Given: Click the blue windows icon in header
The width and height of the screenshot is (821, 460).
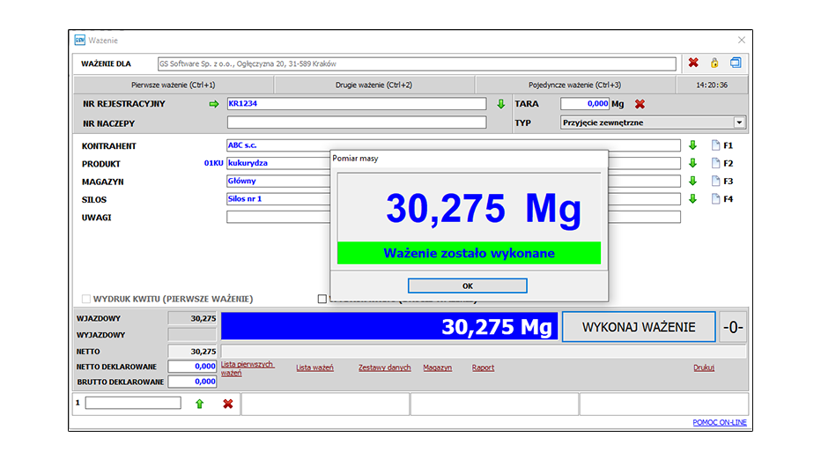Looking at the screenshot, I should 736,63.
